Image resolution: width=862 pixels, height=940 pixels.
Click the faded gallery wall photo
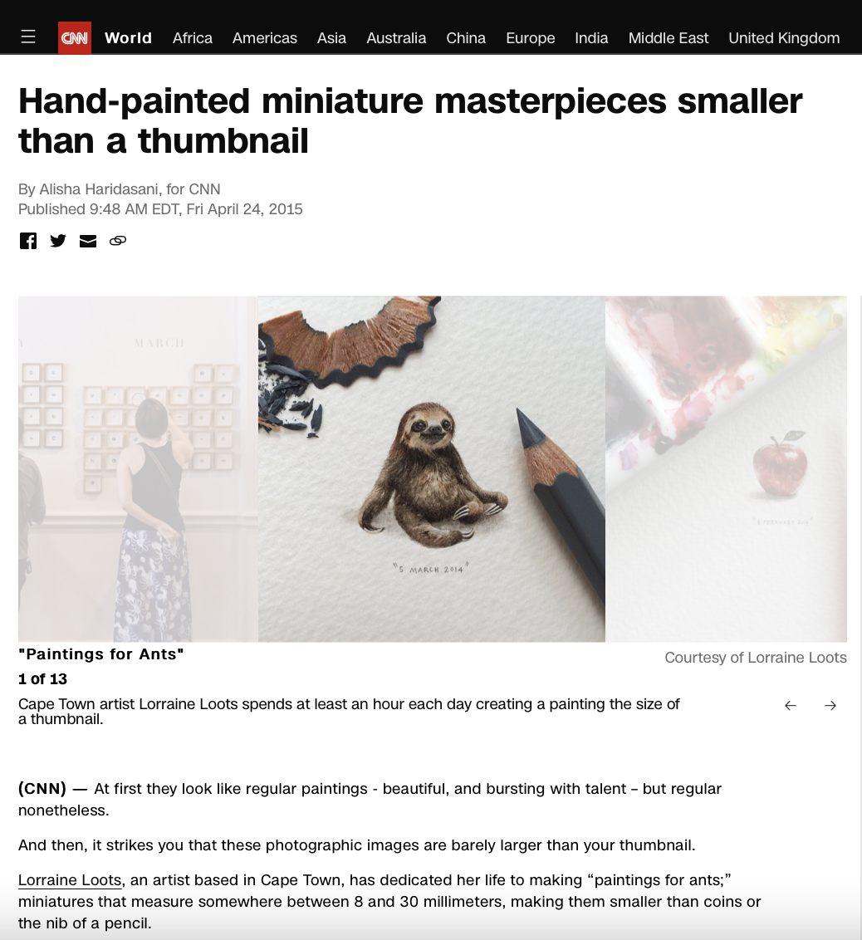(138, 469)
